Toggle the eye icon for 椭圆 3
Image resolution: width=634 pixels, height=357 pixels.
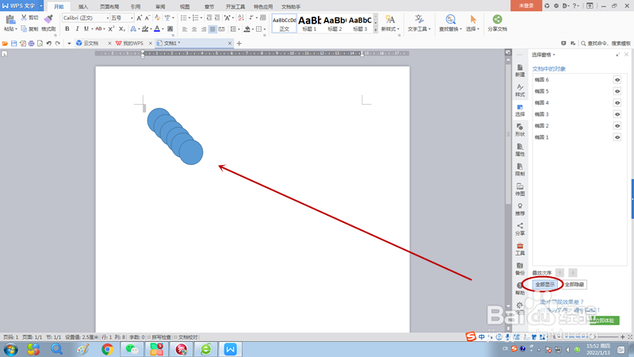[617, 114]
